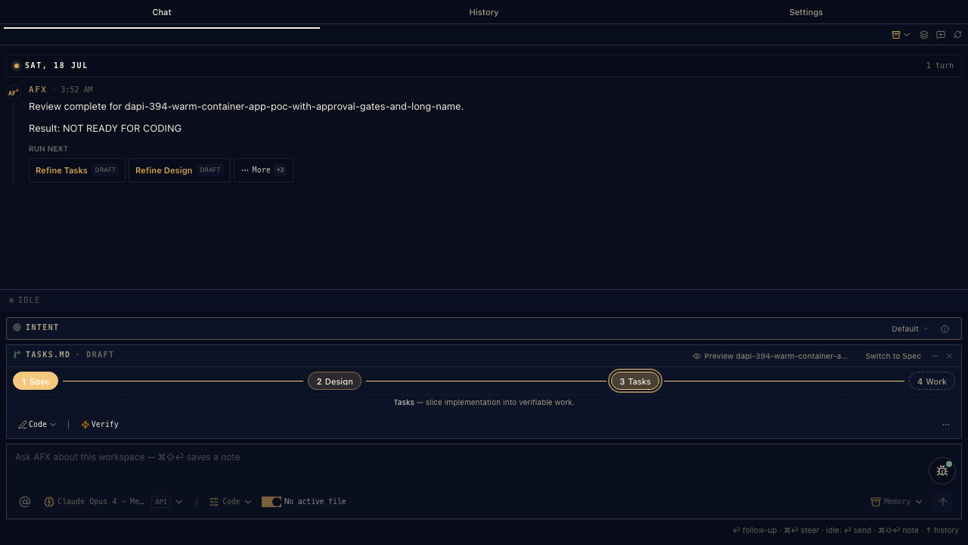
Task: Click the branch icon beside TASKS.MD
Action: [x=17, y=354]
